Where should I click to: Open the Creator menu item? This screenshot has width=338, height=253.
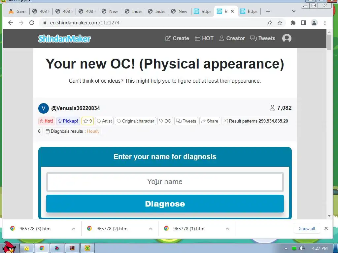pyautogui.click(x=232, y=38)
